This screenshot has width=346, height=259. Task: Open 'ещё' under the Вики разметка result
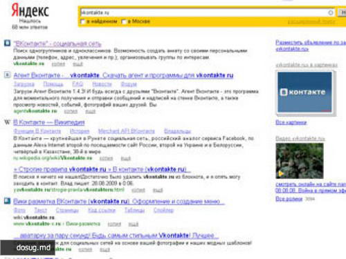click(134, 224)
